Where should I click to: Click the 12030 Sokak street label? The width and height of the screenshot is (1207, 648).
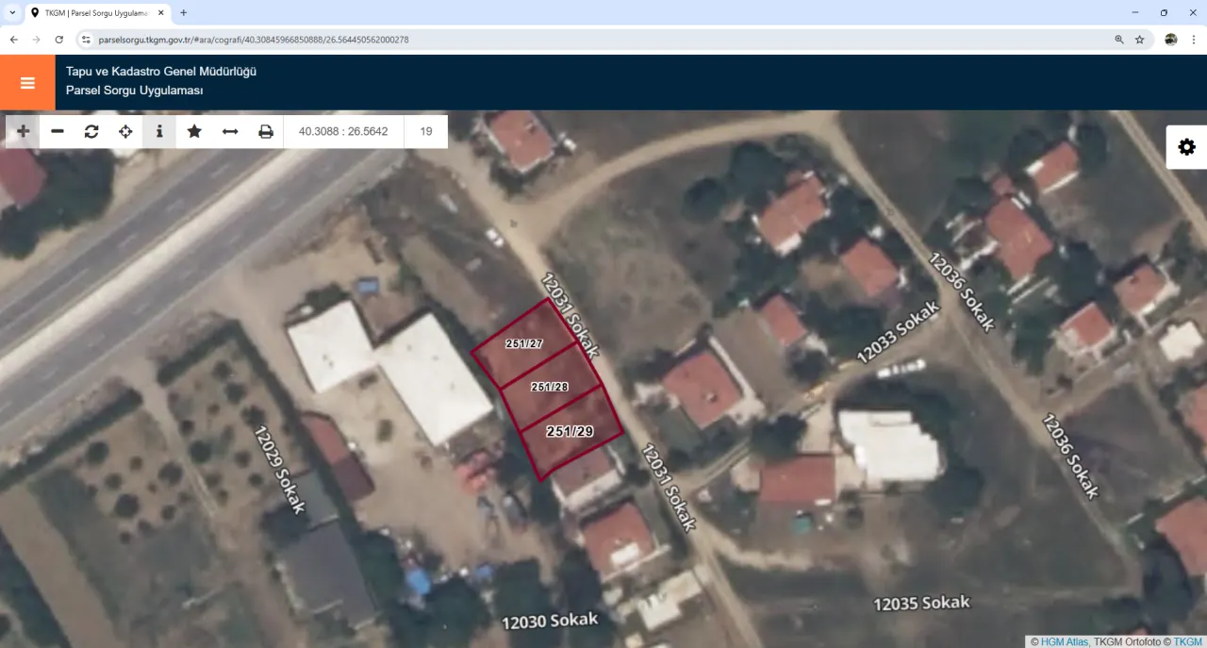pyautogui.click(x=550, y=621)
